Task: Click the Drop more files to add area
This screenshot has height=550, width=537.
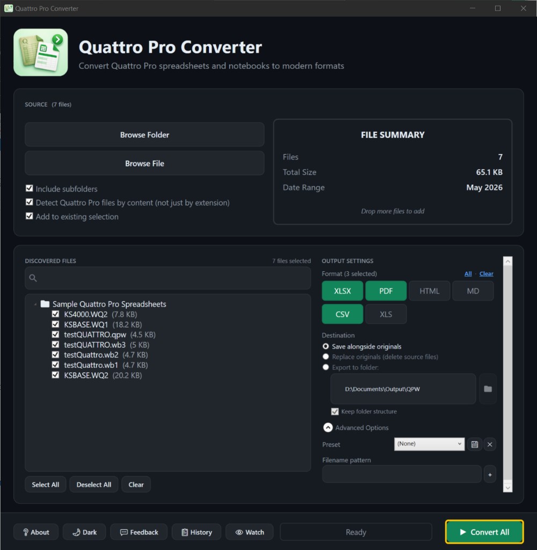Action: tap(393, 211)
